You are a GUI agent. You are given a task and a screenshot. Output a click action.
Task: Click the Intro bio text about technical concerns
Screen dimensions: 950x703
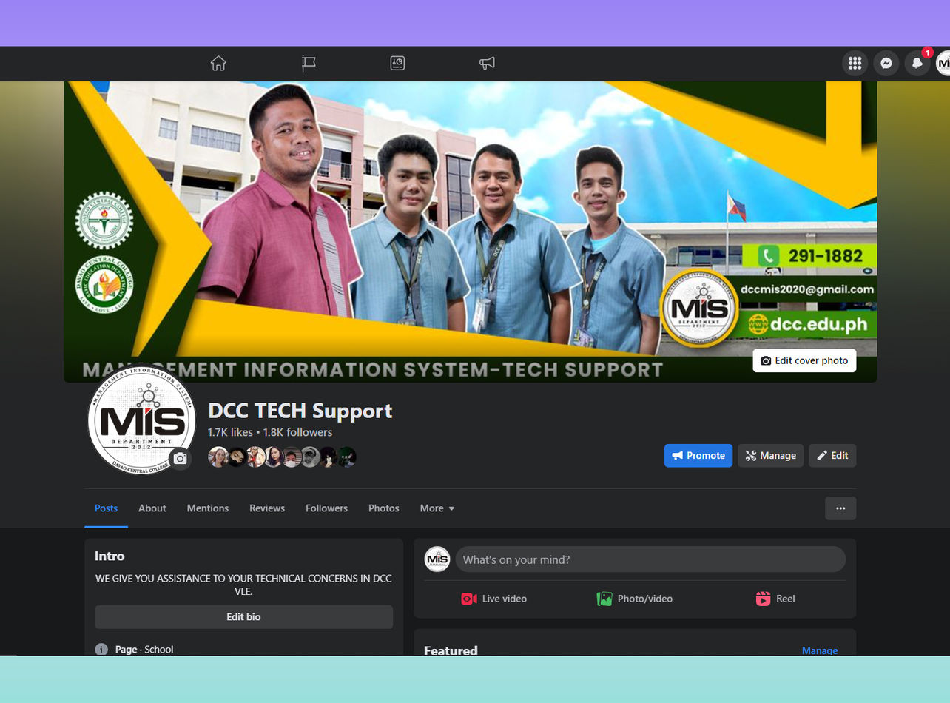click(x=243, y=585)
